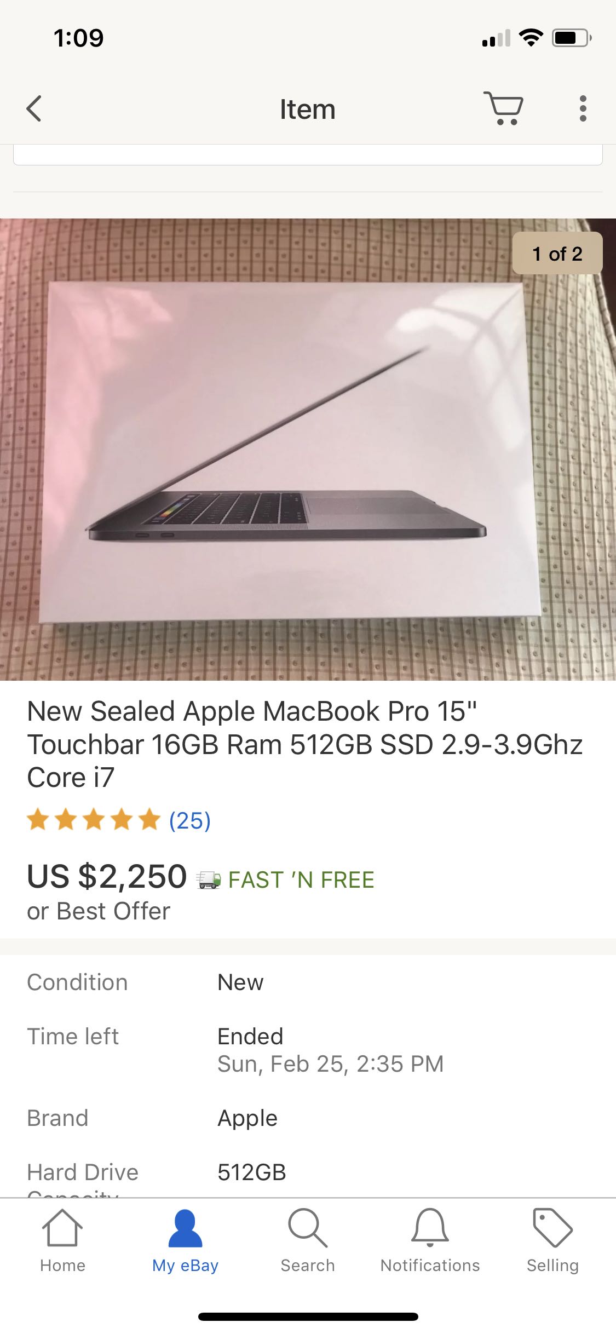
Task: Tap the 1 of 2 image counter
Action: [557, 254]
